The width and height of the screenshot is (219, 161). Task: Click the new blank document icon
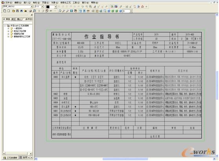5,11
